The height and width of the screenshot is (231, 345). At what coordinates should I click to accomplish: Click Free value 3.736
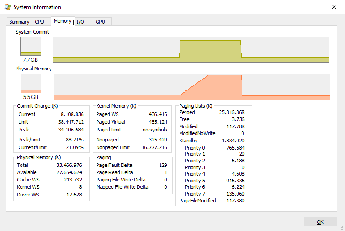click(x=238, y=119)
